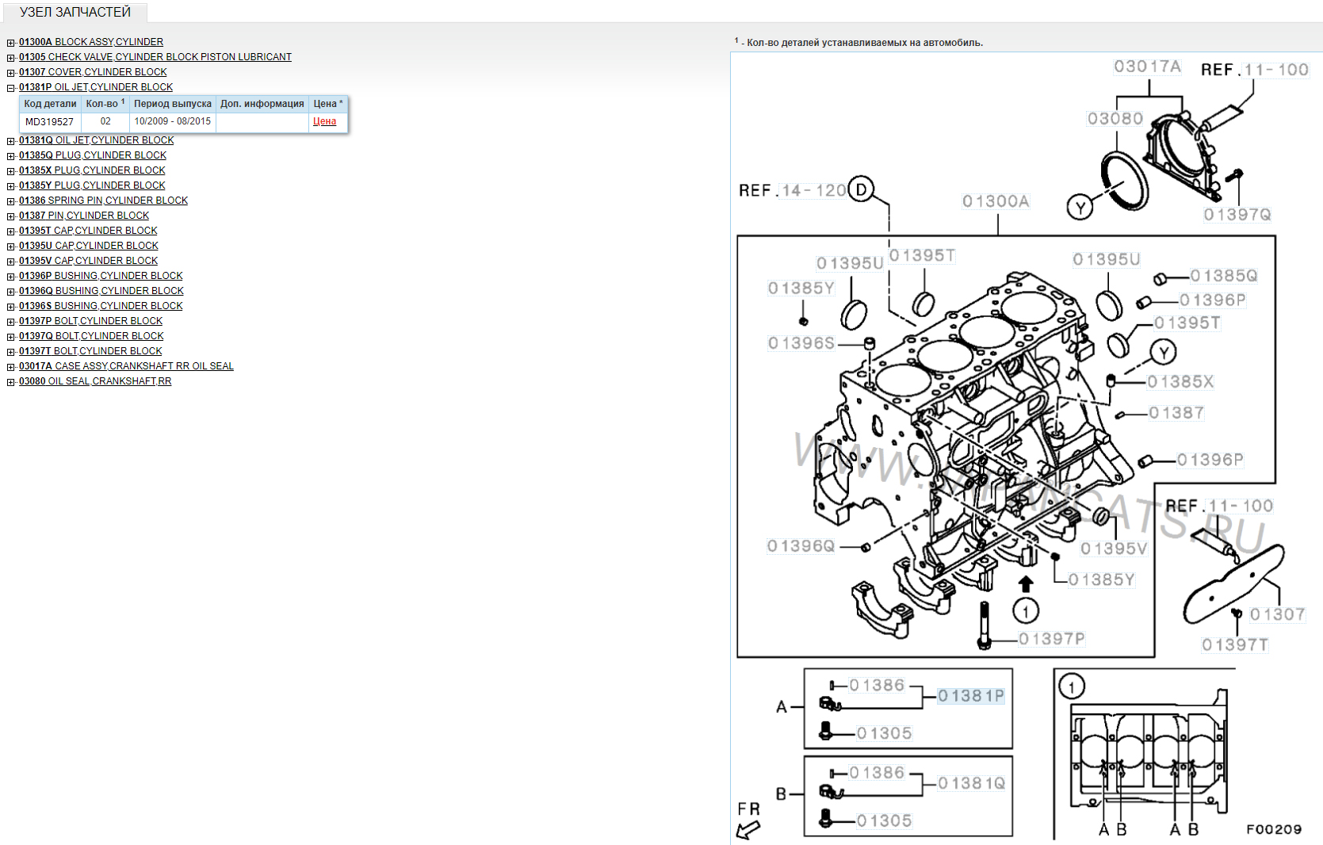Click 01397P bolt callout in diagram
Viewport: 1323px width, 845px height.
click(x=1051, y=639)
